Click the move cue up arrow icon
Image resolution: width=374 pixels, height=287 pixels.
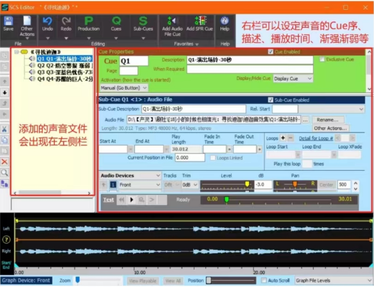[4, 82]
